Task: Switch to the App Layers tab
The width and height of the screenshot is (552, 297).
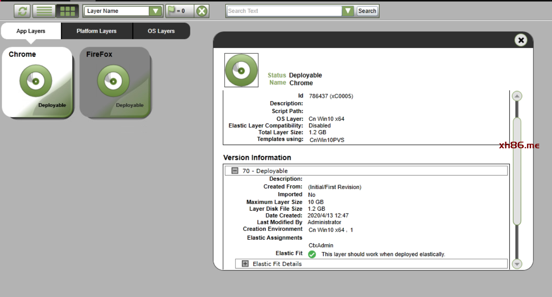Action: (31, 31)
